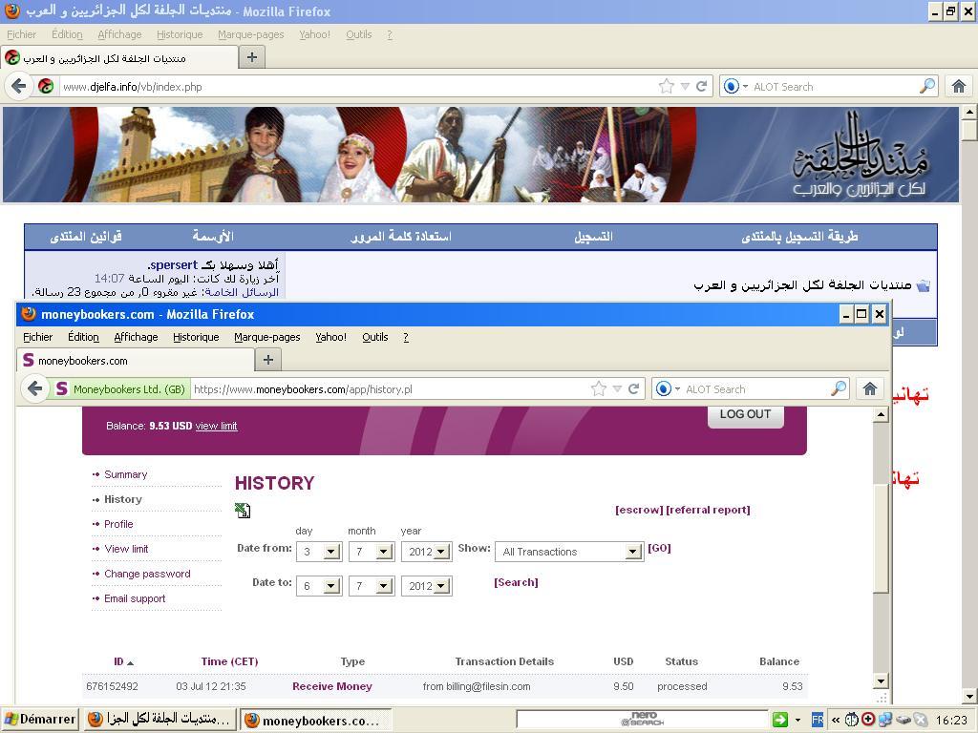Image resolution: width=978 pixels, height=733 pixels.
Task: Click spersert username link in forum
Action: 173,265
